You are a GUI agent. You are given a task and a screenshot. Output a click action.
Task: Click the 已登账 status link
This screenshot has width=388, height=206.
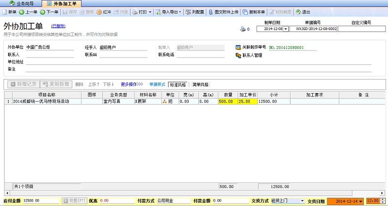[x=58, y=26]
